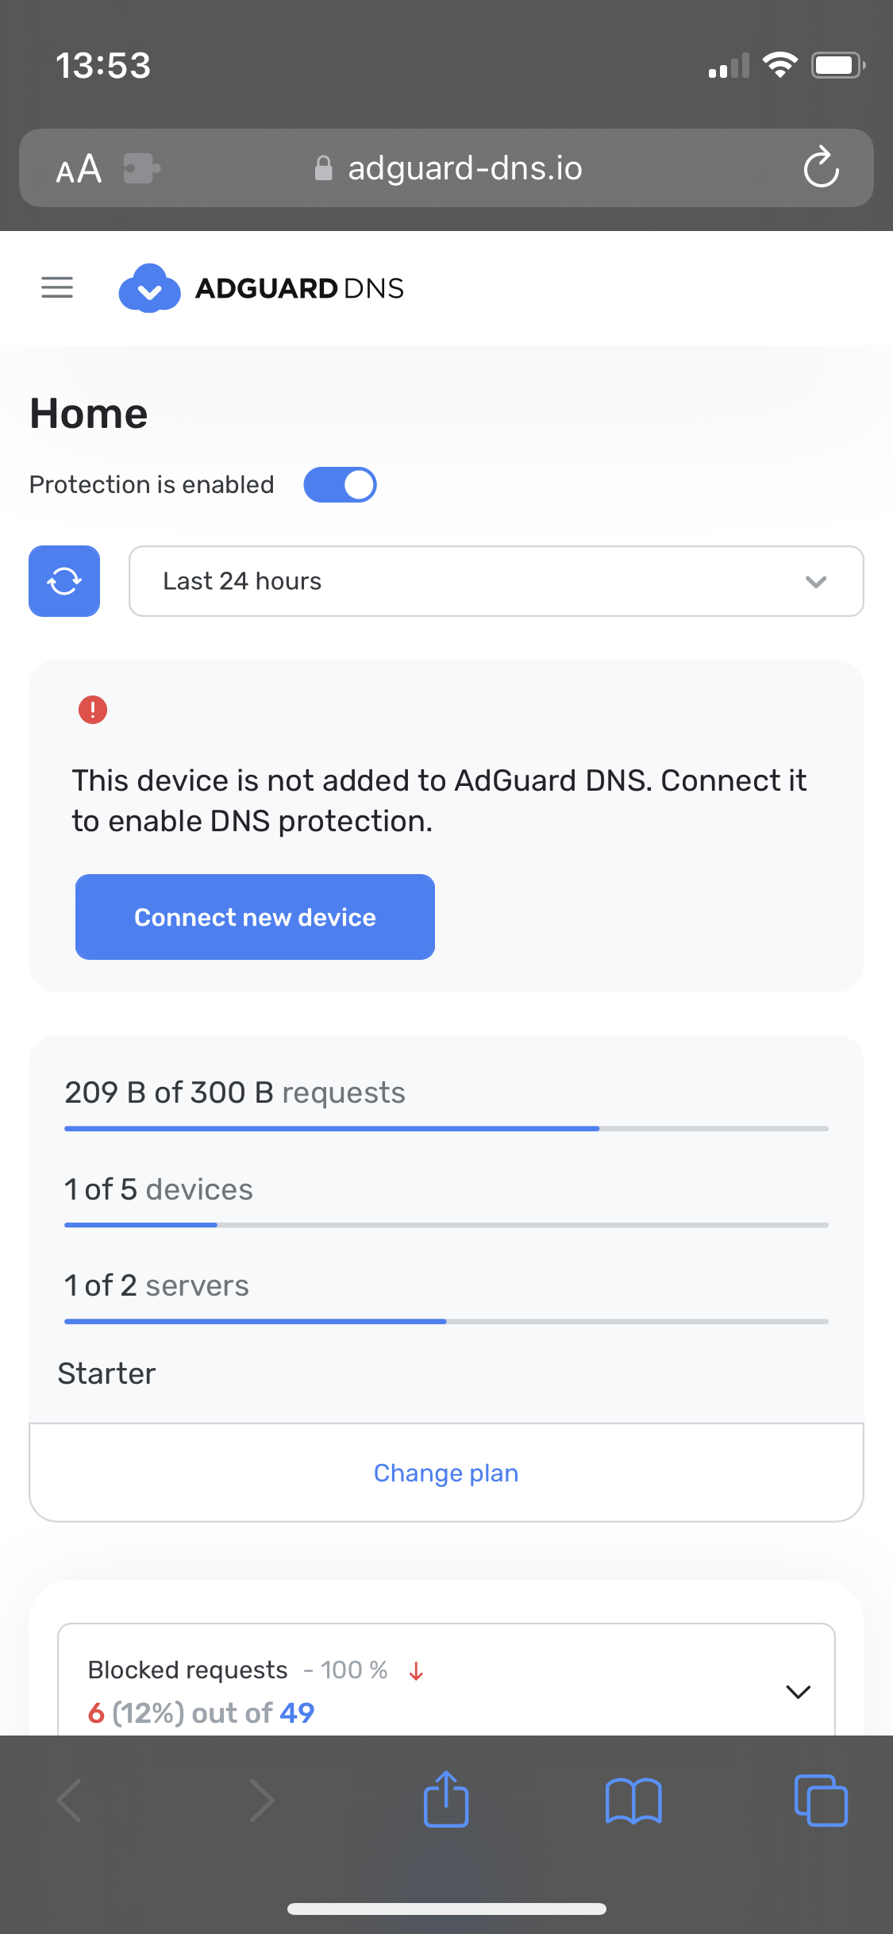Tap the Connect new device button

click(255, 917)
